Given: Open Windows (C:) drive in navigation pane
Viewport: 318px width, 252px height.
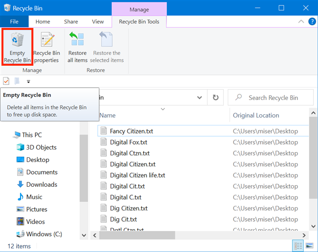Looking at the screenshot, I should pyautogui.click(x=39, y=234).
